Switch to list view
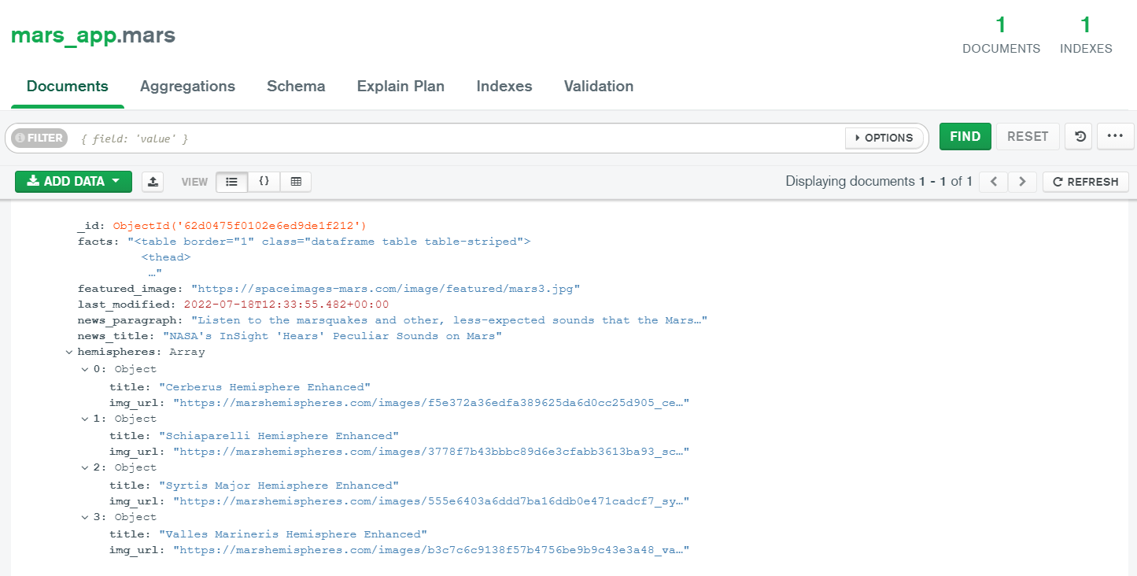Image resolution: width=1137 pixels, height=576 pixels. click(232, 182)
